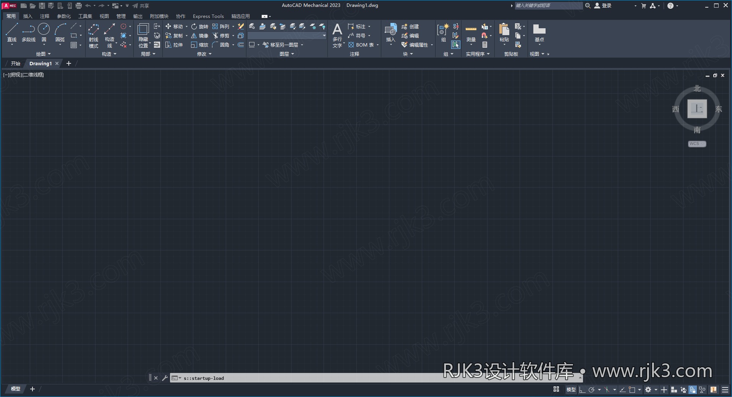Image resolution: width=732 pixels, height=397 pixels.
Task: Switch to the 开始 start tab
Action: point(15,63)
